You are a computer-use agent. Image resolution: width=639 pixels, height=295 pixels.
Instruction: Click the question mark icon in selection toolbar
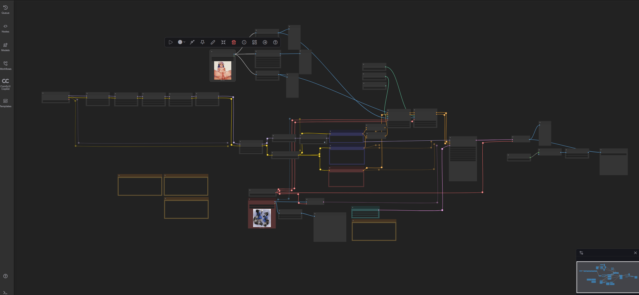pyautogui.click(x=275, y=42)
